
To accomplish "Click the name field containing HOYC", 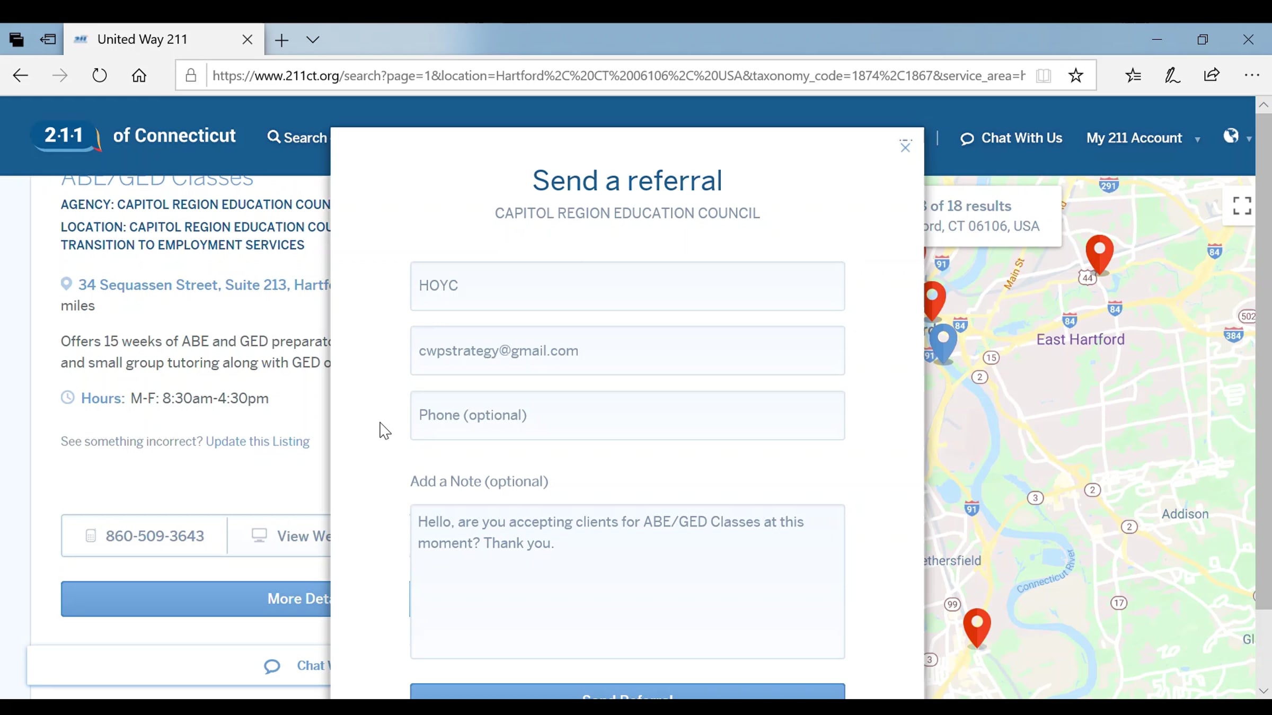I will [628, 286].
